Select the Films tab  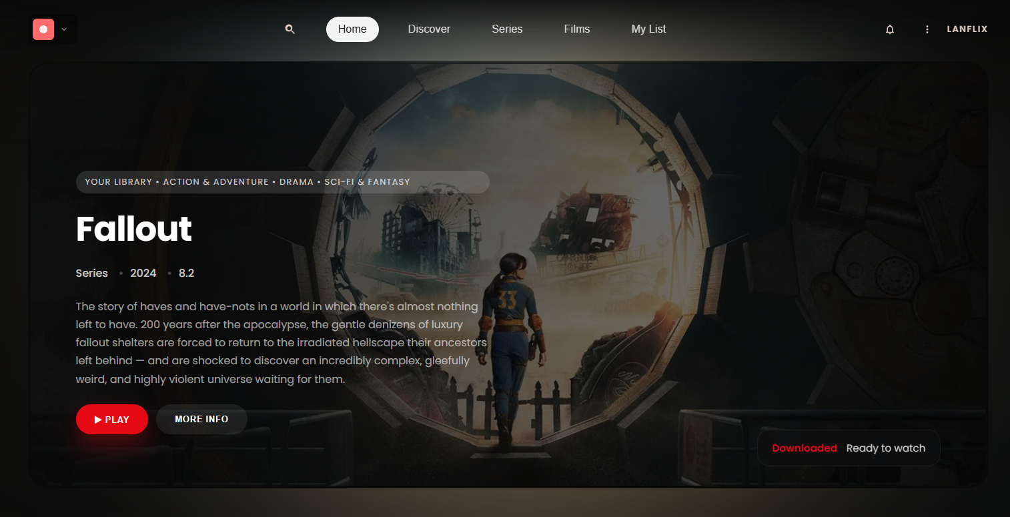[x=577, y=29]
